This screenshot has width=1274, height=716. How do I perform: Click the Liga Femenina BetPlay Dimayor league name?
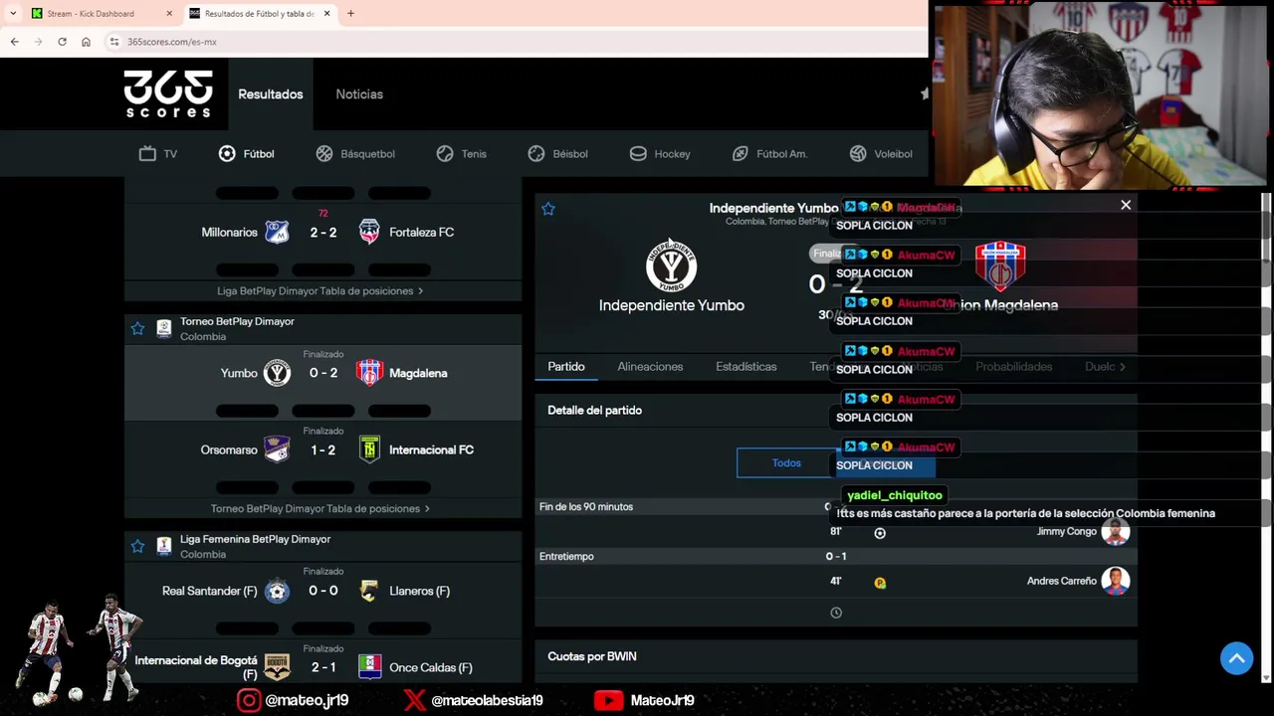coord(255,539)
